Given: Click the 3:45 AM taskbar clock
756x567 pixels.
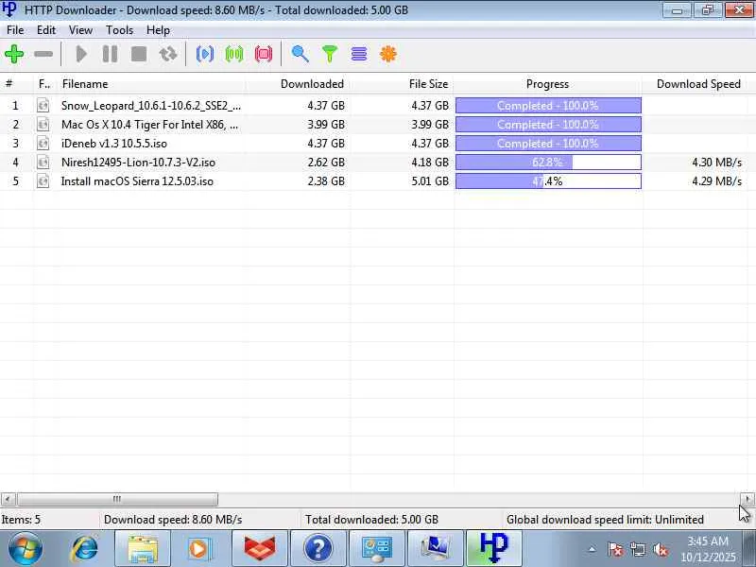Looking at the screenshot, I should 708,549.
